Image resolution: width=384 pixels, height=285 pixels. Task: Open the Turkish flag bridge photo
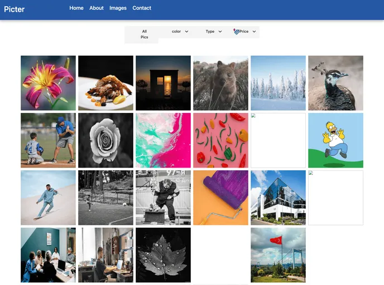[278, 255]
